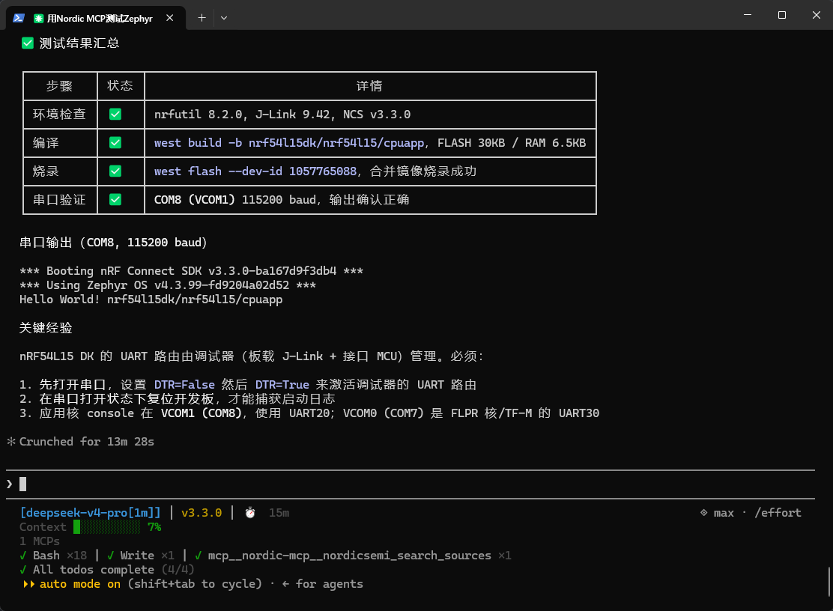Close the 用Nordic MCP测试Zephyr tab
This screenshot has width=833, height=611.
[169, 18]
